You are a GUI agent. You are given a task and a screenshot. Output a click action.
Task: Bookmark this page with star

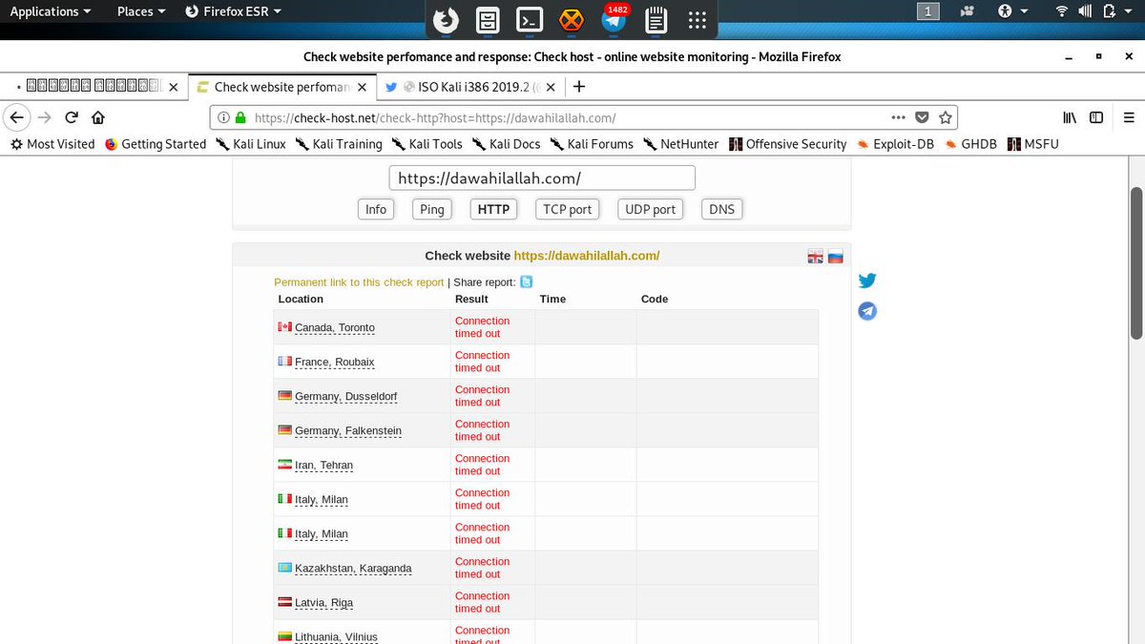click(x=946, y=117)
